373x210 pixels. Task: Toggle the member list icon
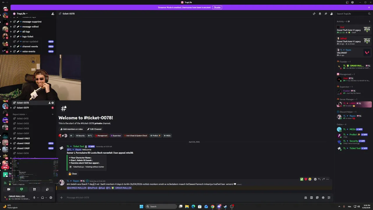331,14
